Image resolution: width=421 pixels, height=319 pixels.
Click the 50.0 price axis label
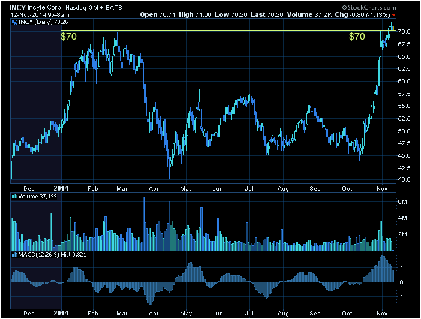point(404,131)
